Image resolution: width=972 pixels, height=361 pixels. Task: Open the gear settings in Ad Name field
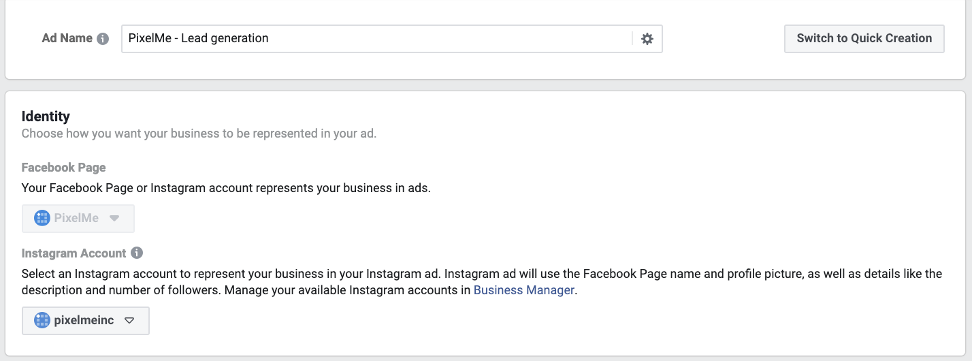(x=647, y=39)
